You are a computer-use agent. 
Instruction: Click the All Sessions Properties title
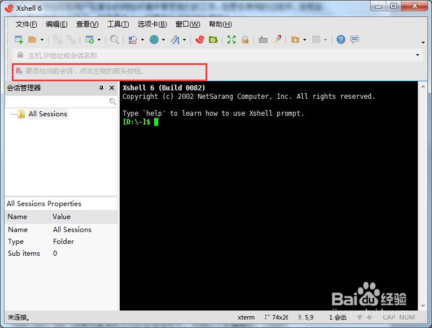(x=44, y=204)
